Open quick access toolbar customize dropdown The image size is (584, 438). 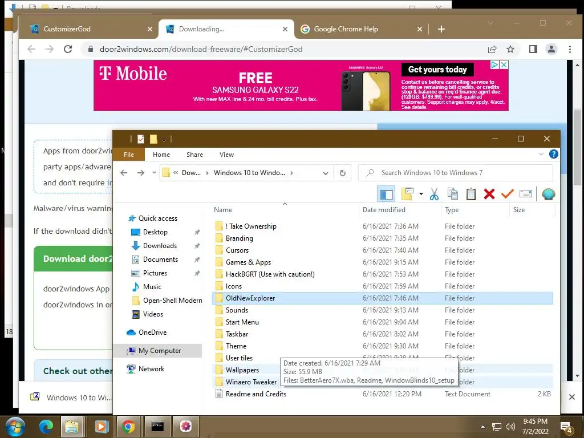[164, 140]
